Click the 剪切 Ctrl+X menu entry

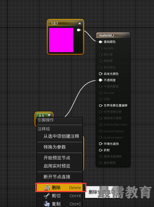pos(60,196)
